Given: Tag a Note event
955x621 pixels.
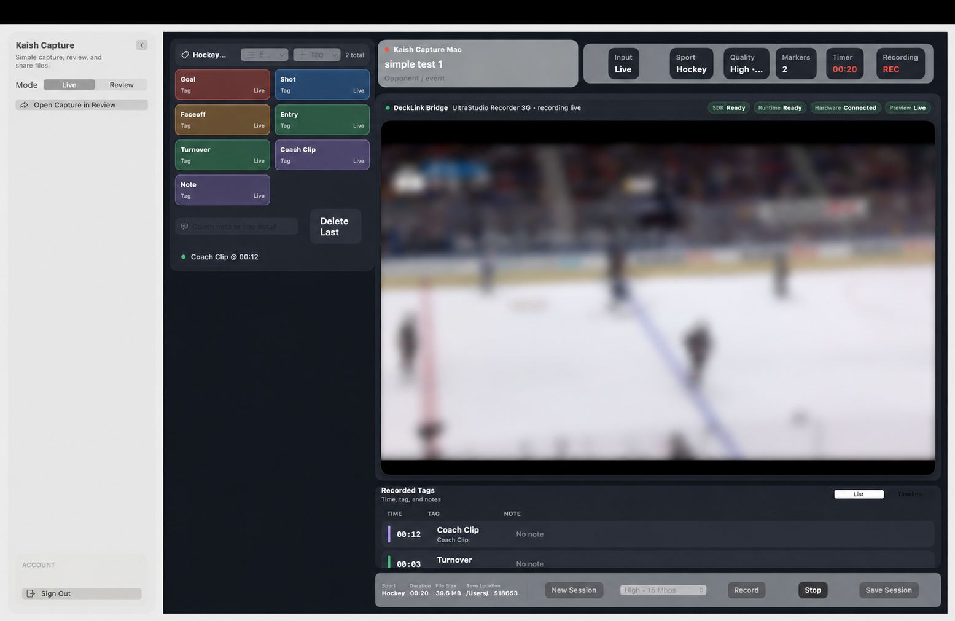Looking at the screenshot, I should 222,190.
